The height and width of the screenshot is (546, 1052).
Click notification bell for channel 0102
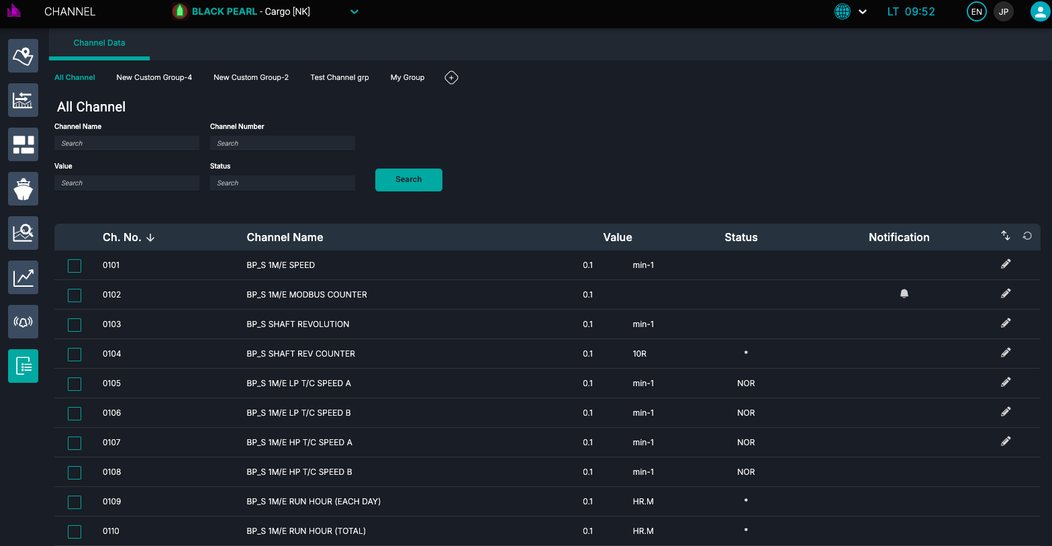[x=904, y=293]
